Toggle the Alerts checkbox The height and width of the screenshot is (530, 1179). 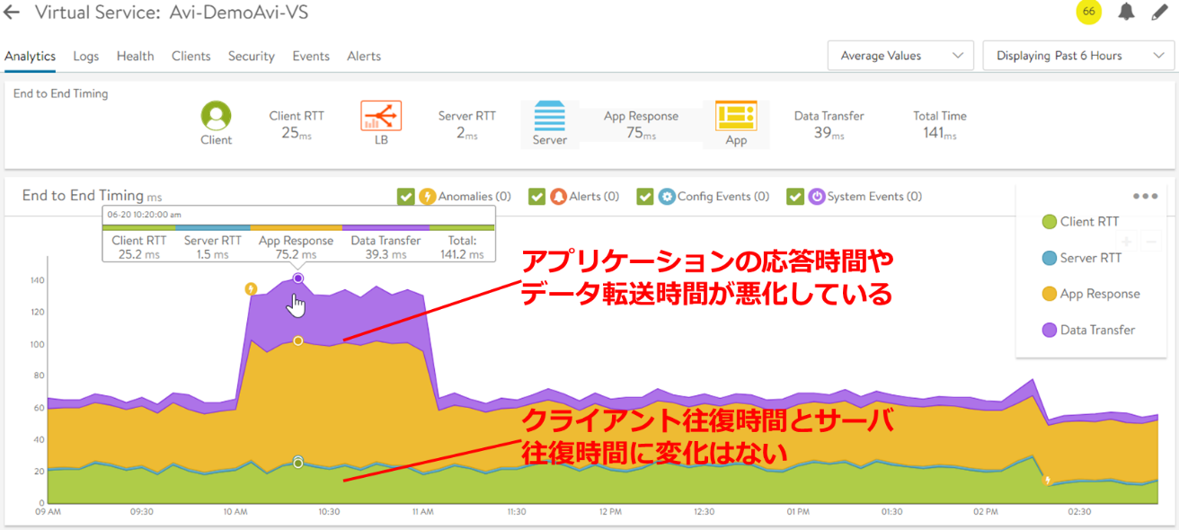tap(536, 196)
